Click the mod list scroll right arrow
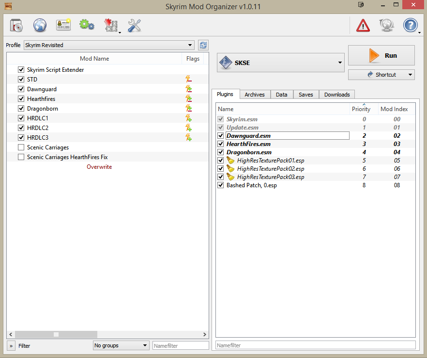This screenshot has width=427, height=358. (205, 334)
